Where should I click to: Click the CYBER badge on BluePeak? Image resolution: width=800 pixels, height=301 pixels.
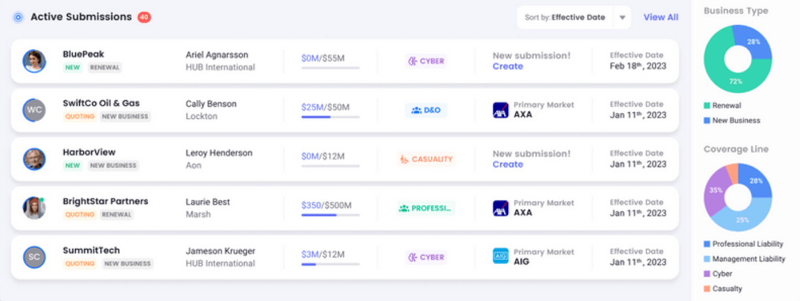426,61
